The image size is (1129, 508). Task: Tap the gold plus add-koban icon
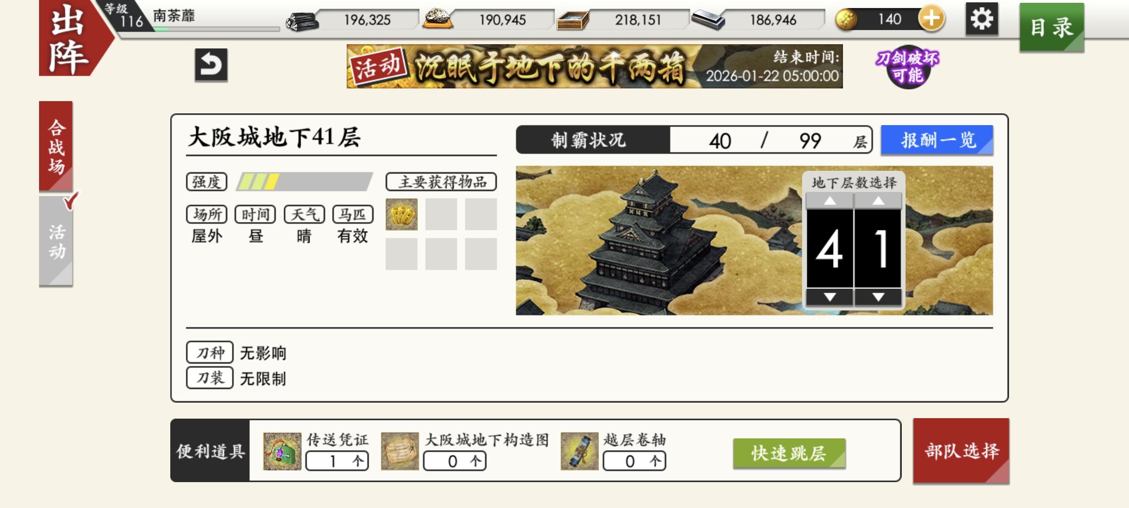click(931, 19)
